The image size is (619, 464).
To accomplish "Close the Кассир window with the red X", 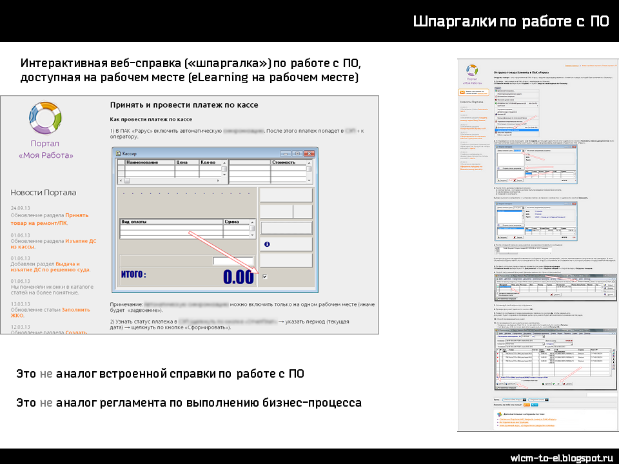I will [x=309, y=153].
